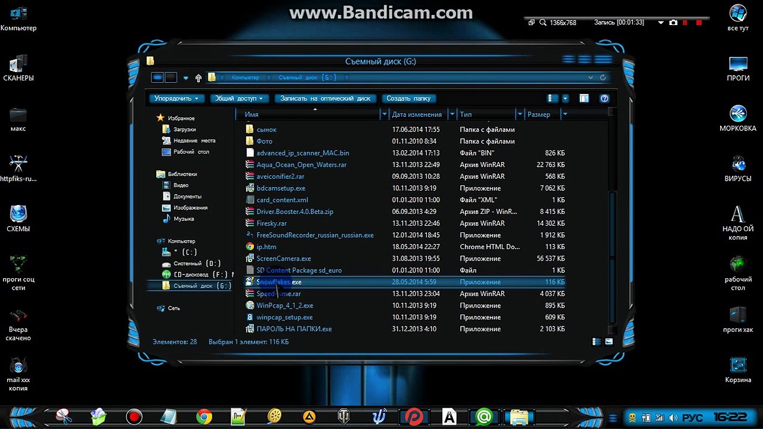Open the Размер column filter dropdown
The image size is (763, 429).
coord(565,114)
